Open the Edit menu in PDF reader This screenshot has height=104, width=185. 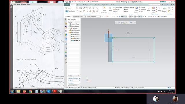tap(15, 4)
